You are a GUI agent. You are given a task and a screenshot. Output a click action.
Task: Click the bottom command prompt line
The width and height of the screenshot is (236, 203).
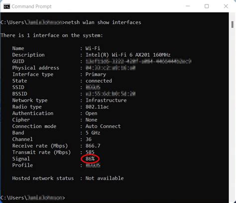[x=33, y=198]
